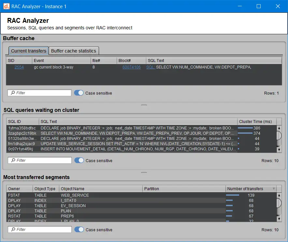The image size is (288, 242).
Task: Sort Current transfers by Block# column header
Action: tap(132, 61)
